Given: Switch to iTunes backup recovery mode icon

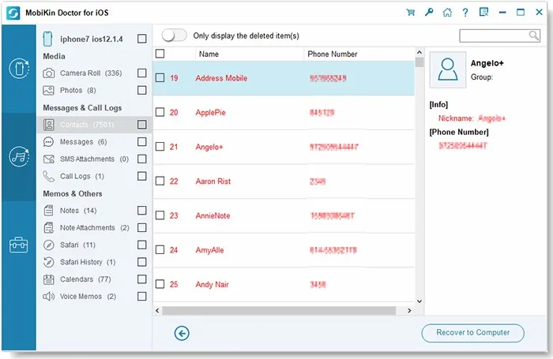Looking at the screenshot, I should pos(18,156).
